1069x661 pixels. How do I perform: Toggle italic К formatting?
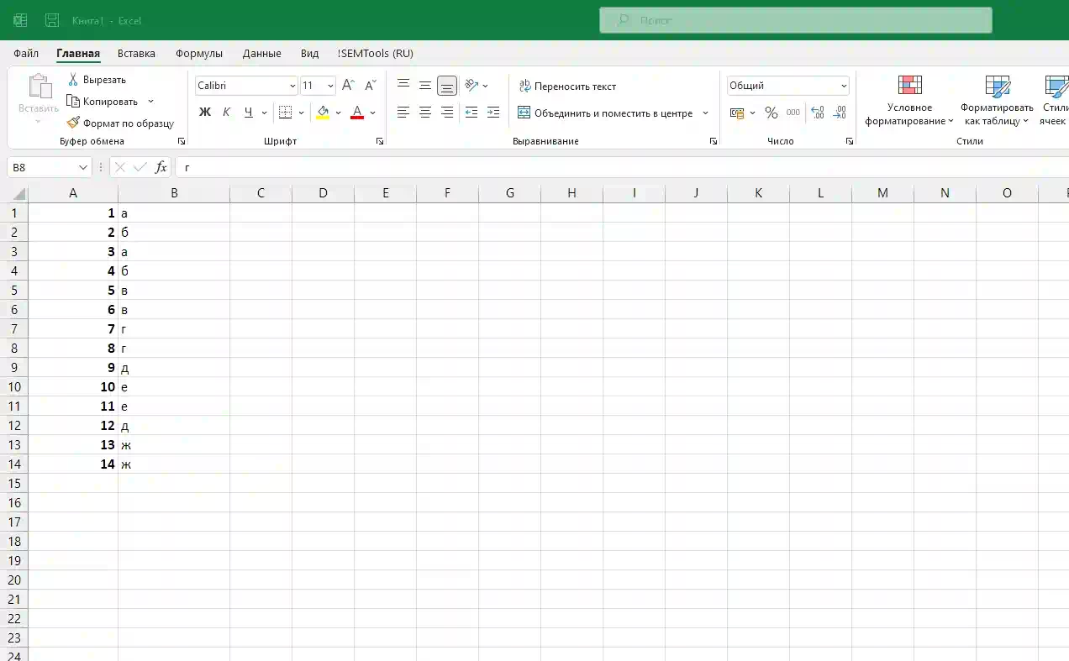pos(226,113)
